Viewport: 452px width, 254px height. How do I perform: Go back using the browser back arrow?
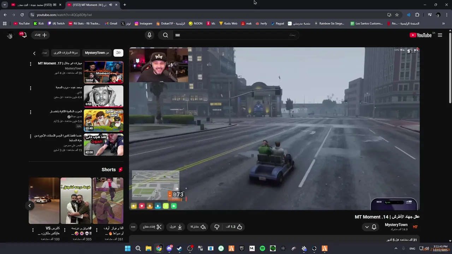pyautogui.click(x=5, y=15)
